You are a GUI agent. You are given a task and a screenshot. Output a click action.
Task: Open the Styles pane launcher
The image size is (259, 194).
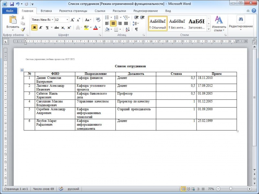coord(225,35)
